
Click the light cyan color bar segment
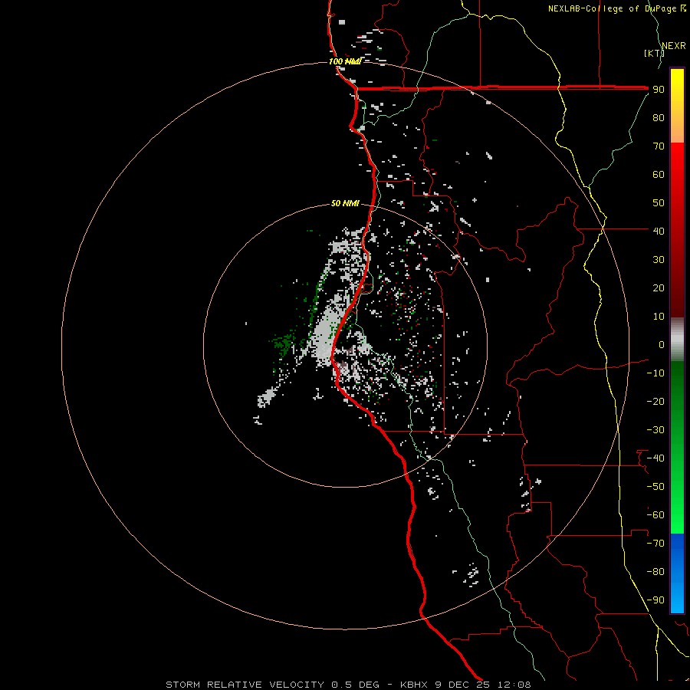tap(677, 599)
